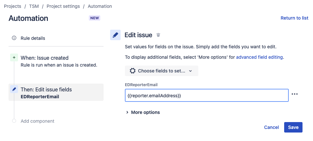This screenshot has width=313, height=141.
Task: Click into the EDReporterEmail text field
Action: [x=206, y=96]
